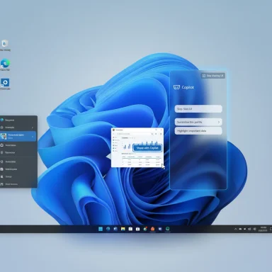Click the thumbnail in highlighted menu entry

pos(4,136)
